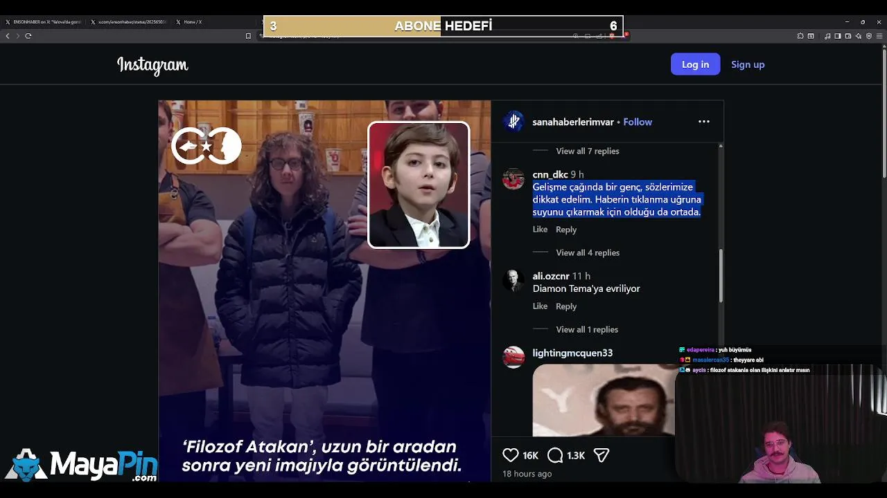Open the Instagram logo home link

152,65
